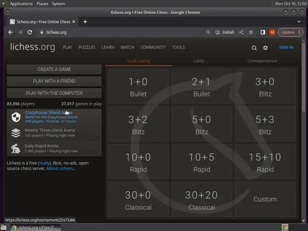
Task: Close the lichess.org tab
Action: tap(74, 22)
